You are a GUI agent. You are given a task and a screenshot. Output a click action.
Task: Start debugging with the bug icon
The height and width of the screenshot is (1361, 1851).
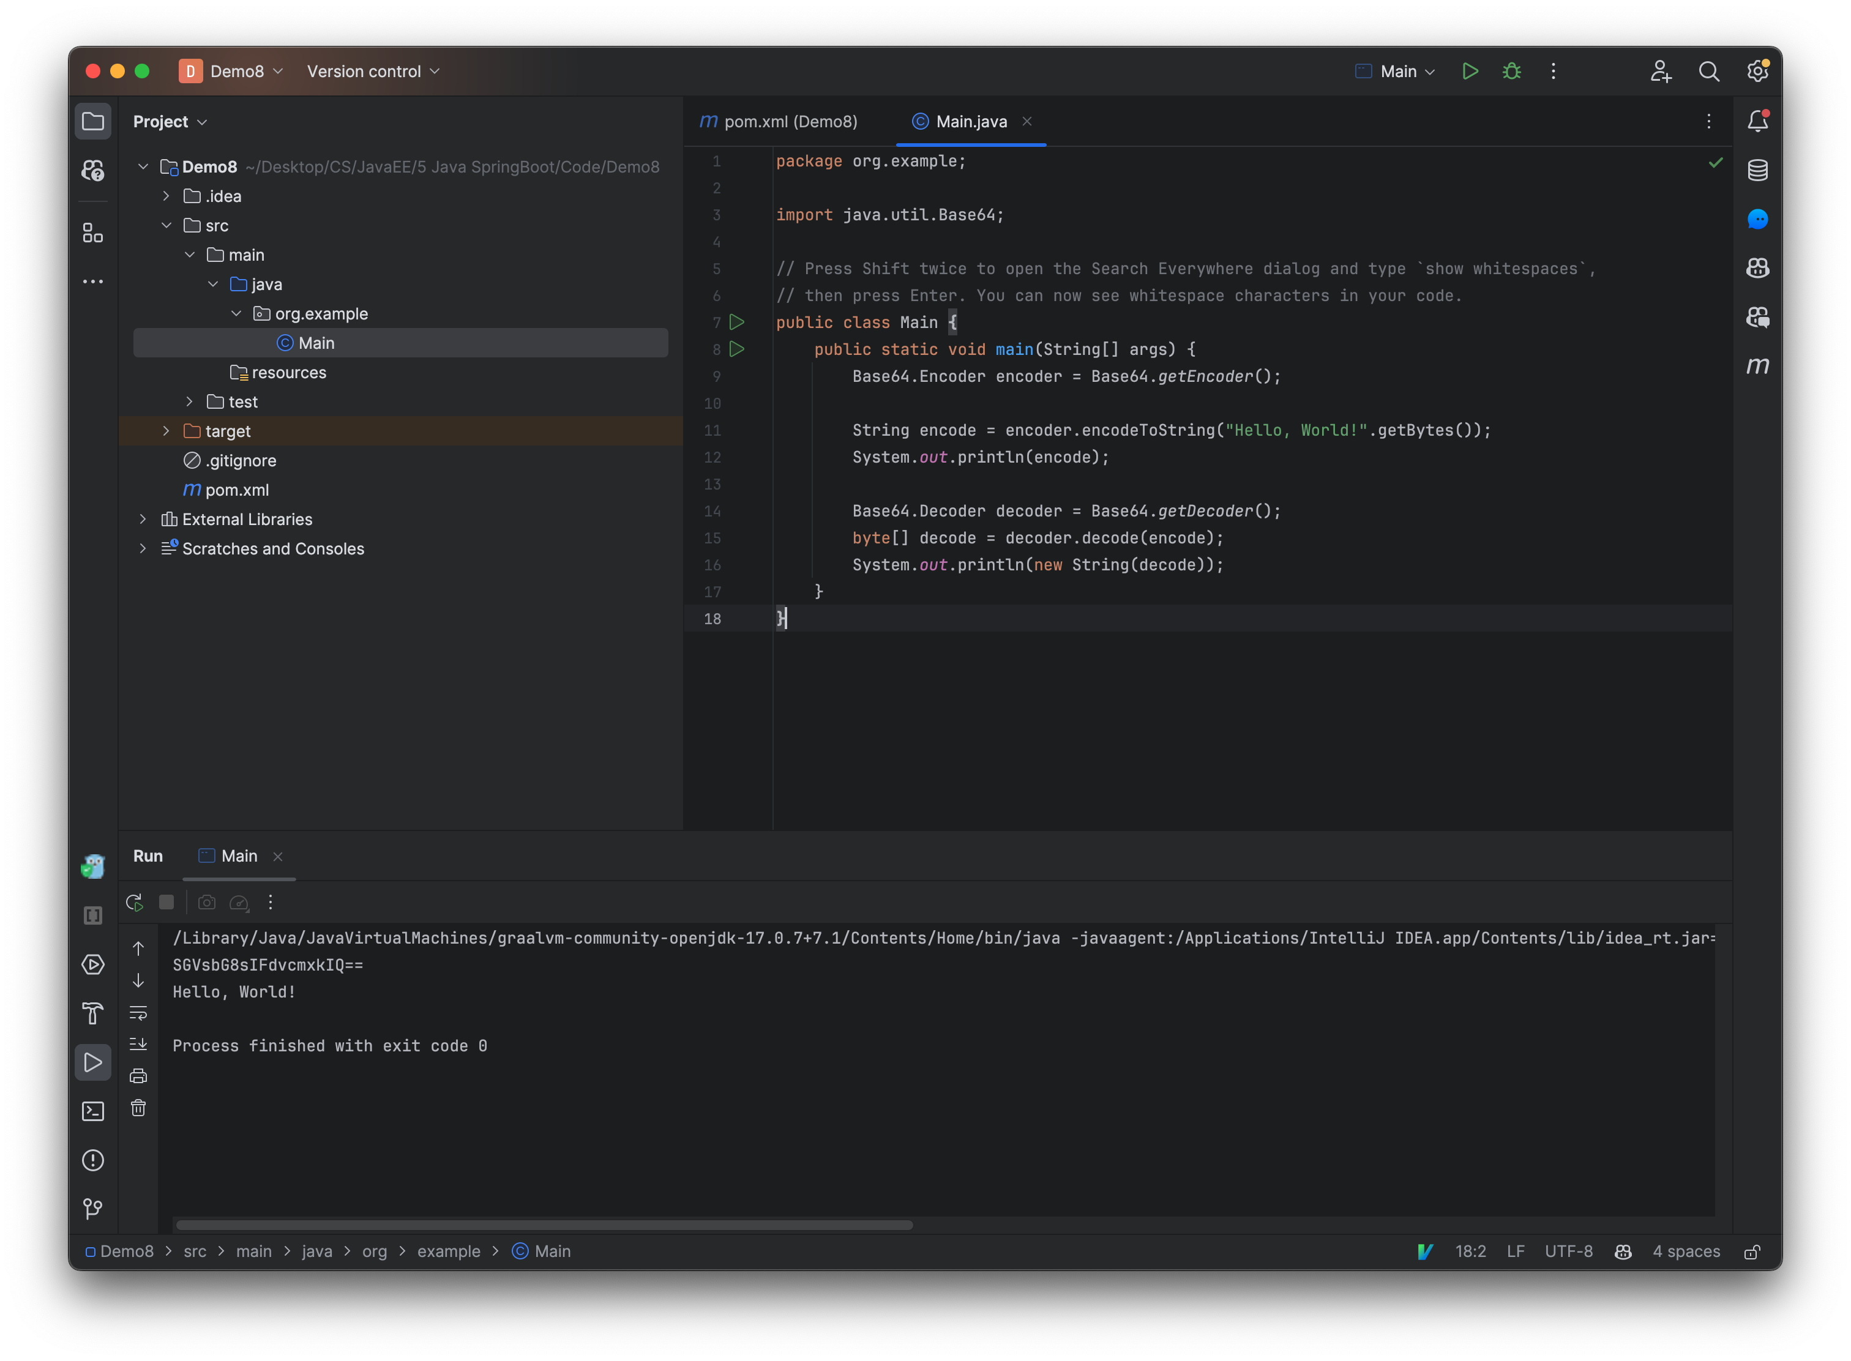(1511, 71)
